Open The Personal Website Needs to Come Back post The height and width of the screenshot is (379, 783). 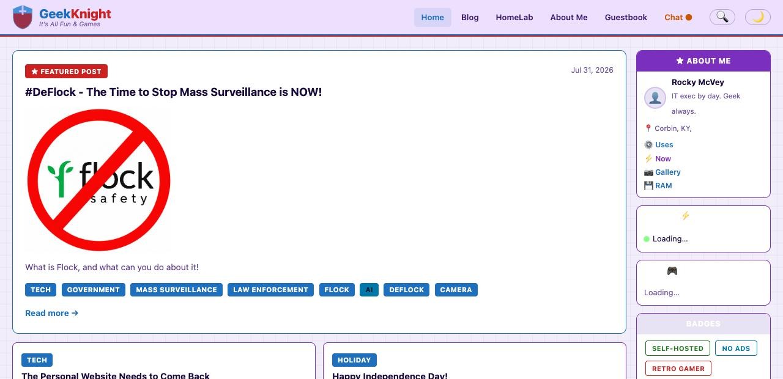(x=116, y=375)
